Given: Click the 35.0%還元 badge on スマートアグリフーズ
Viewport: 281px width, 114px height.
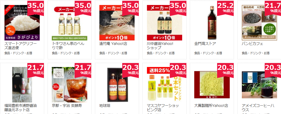Looking at the screenshot, I should (x=35, y=8).
